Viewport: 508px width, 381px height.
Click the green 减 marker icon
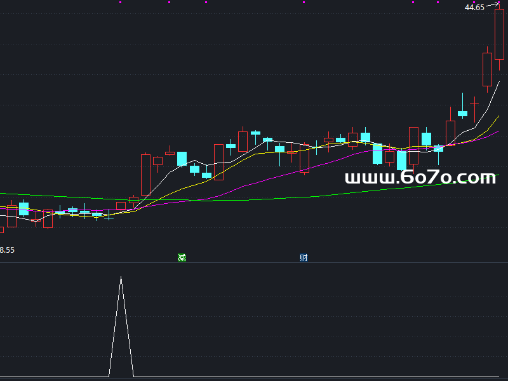pos(182,258)
